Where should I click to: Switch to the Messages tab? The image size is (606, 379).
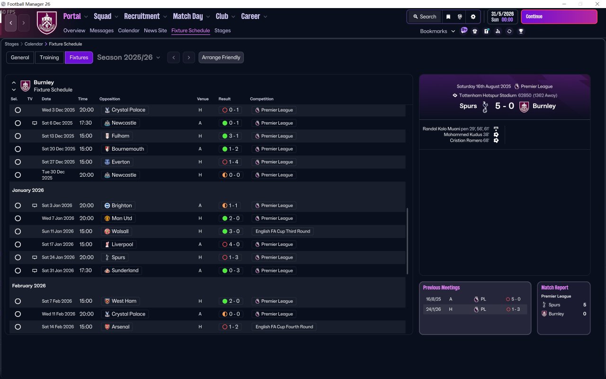pos(102,30)
